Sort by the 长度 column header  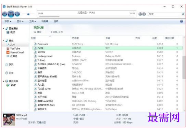(154, 38)
